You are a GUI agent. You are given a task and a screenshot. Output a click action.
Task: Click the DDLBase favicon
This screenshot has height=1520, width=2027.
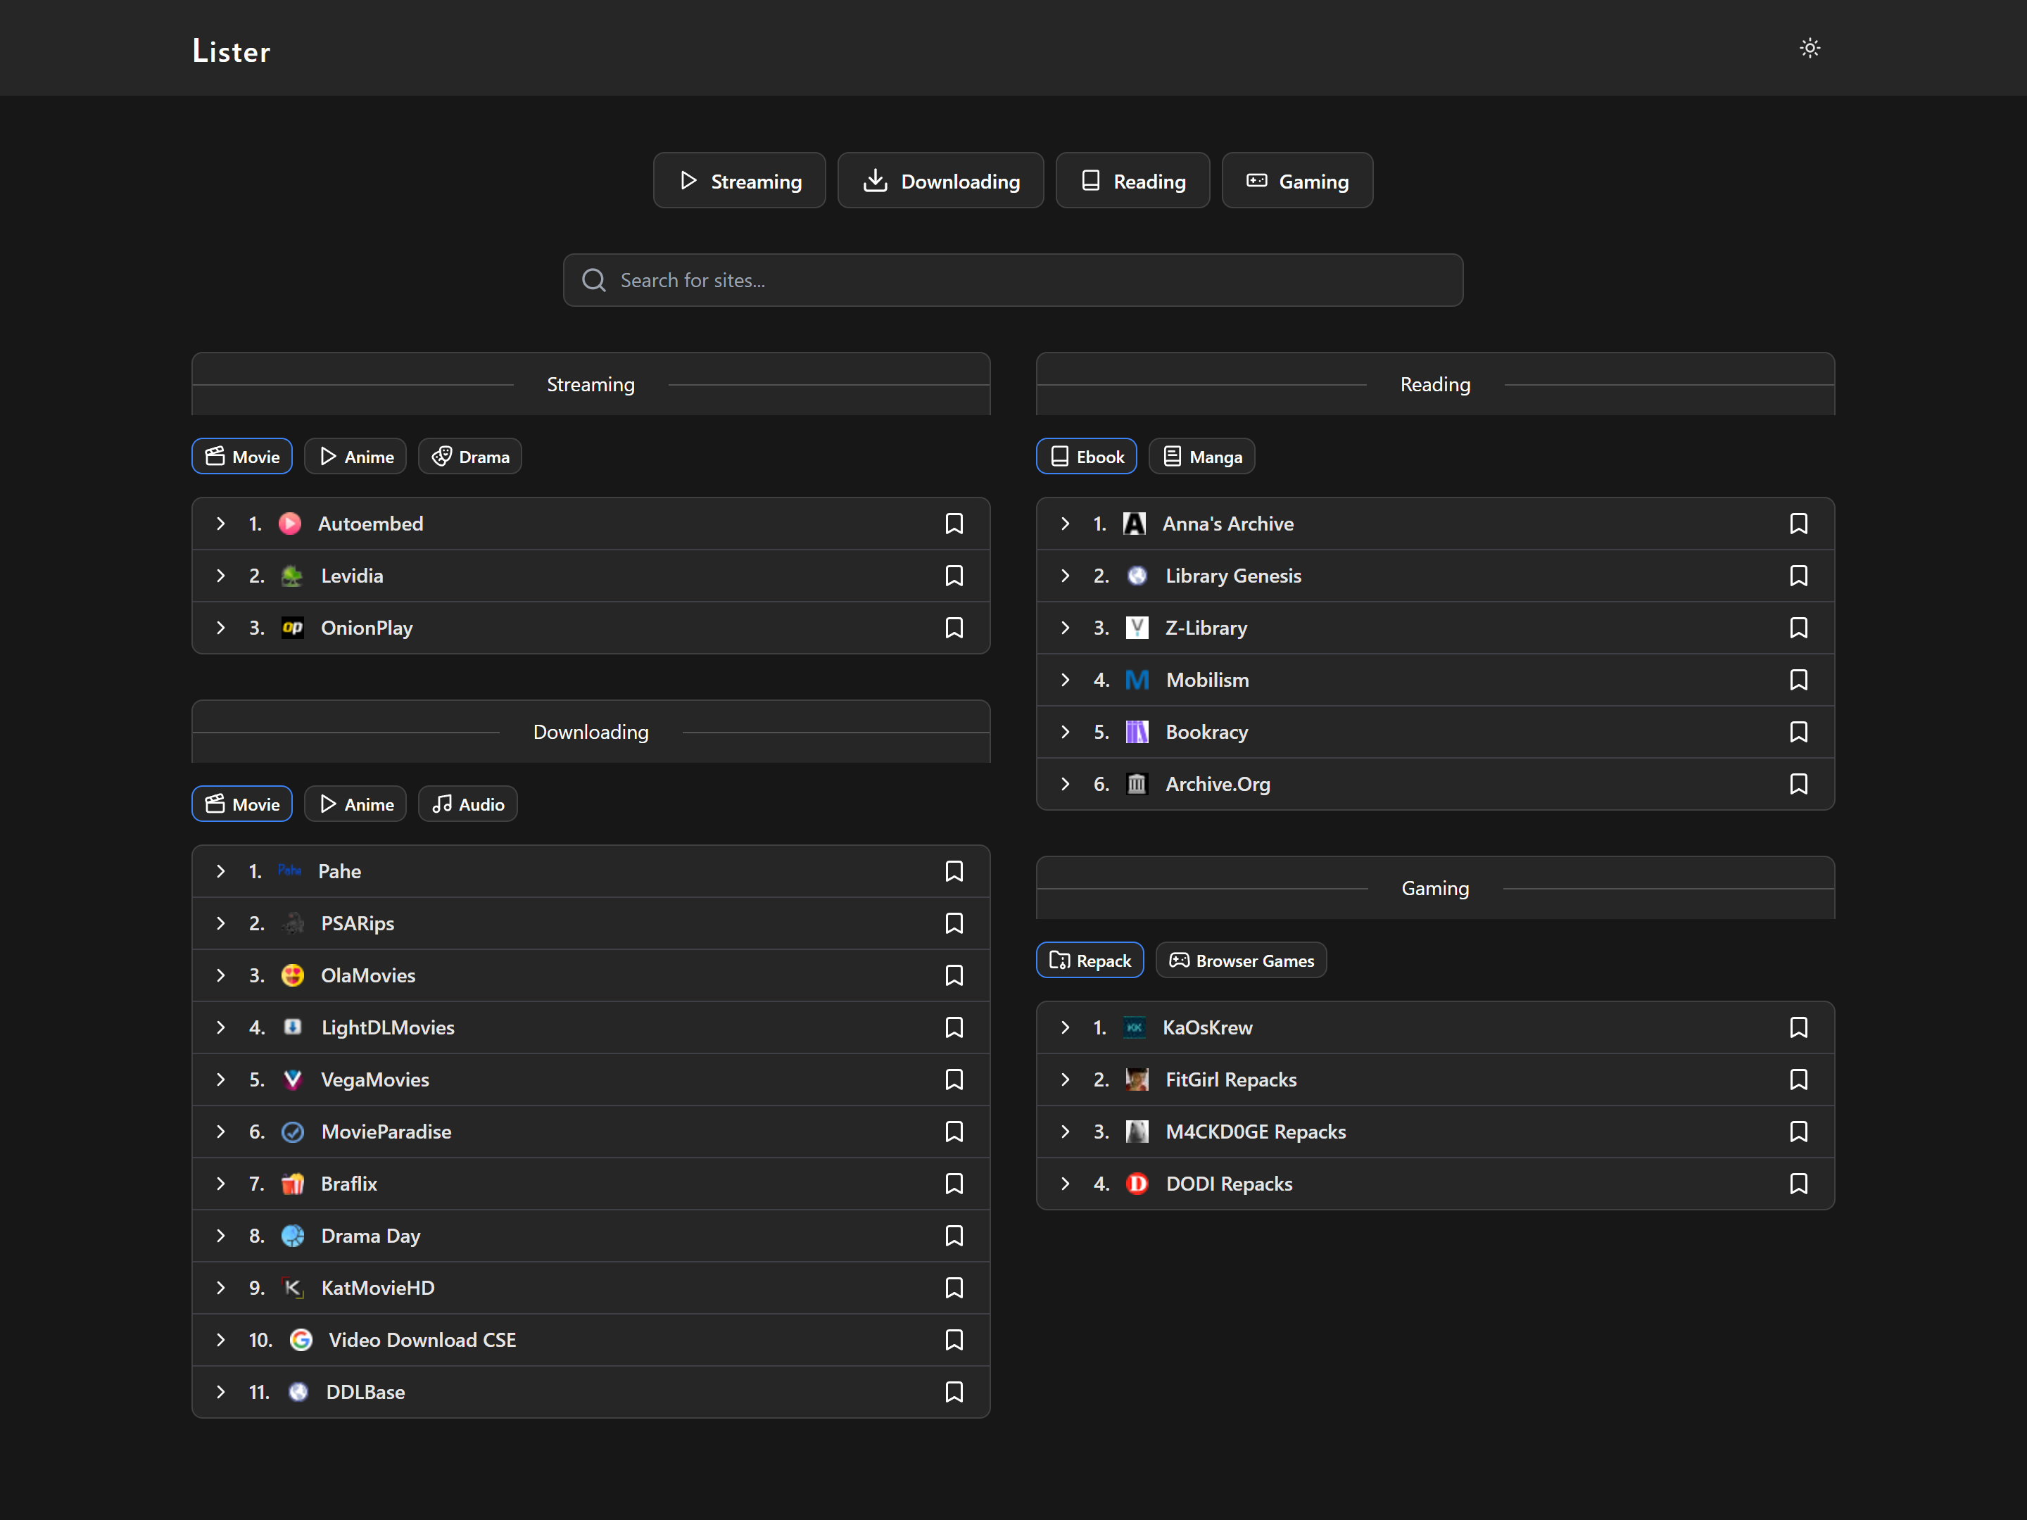pyautogui.click(x=298, y=1392)
